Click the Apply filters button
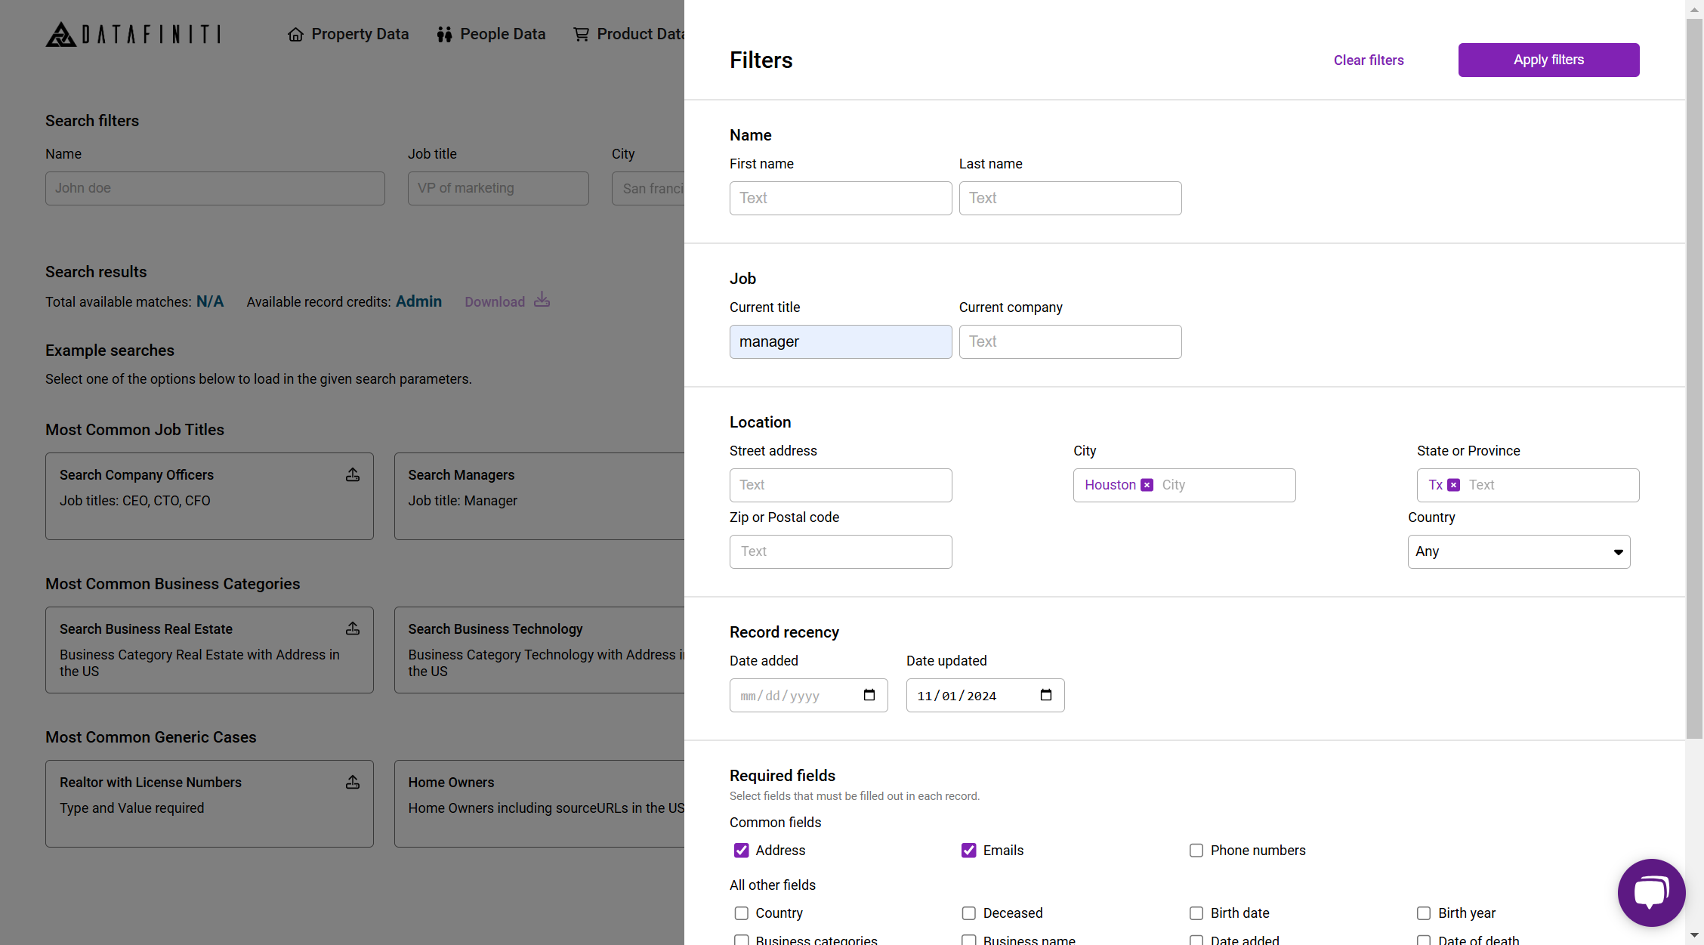This screenshot has width=1704, height=945. tap(1548, 60)
